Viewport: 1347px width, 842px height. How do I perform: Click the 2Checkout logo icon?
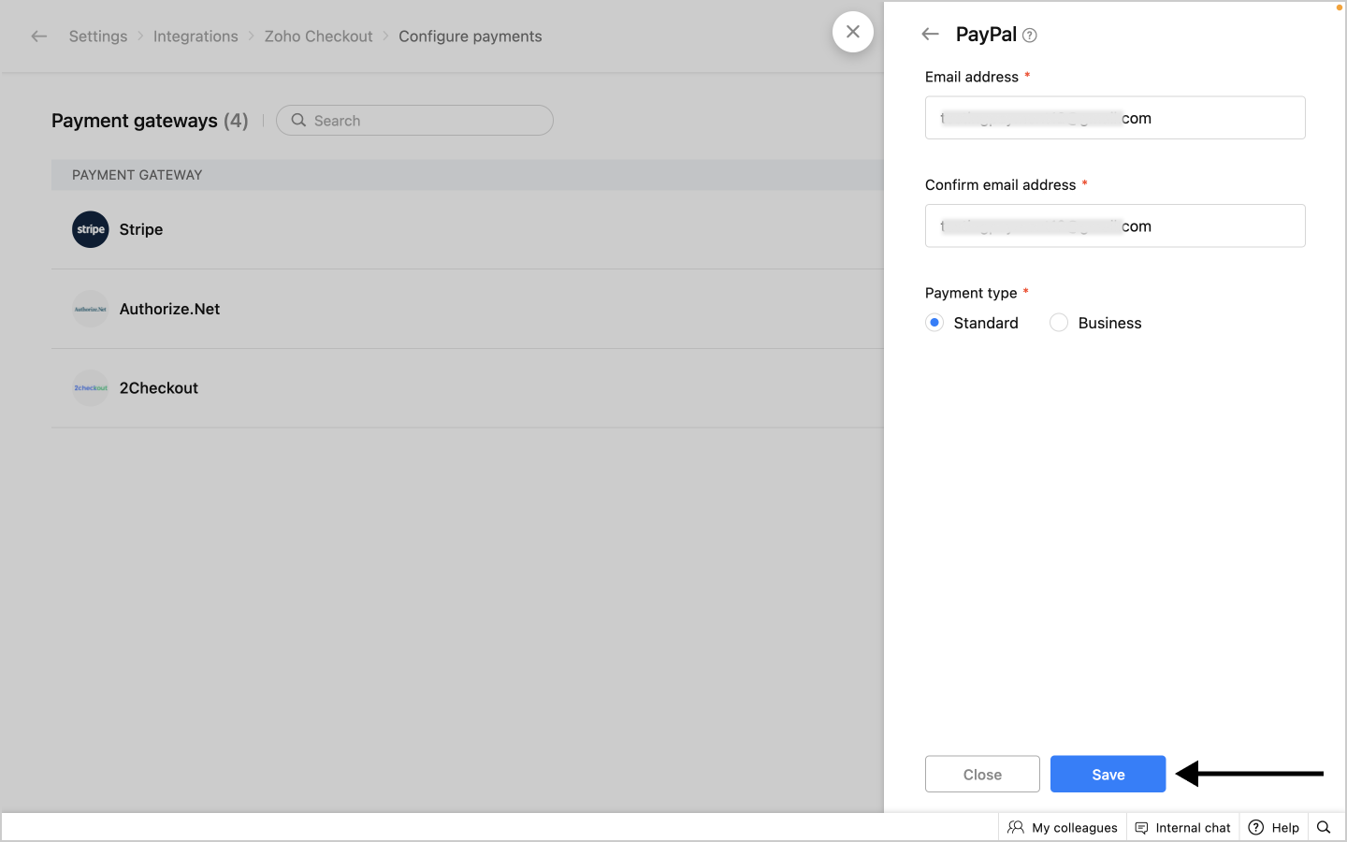point(91,388)
